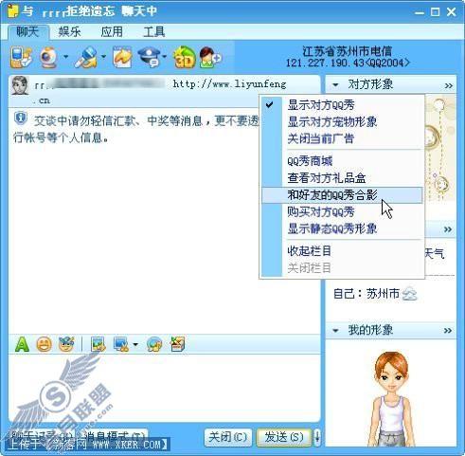Click my QQ show avatar figure
Screen dimensions: 465x456
tap(392, 399)
